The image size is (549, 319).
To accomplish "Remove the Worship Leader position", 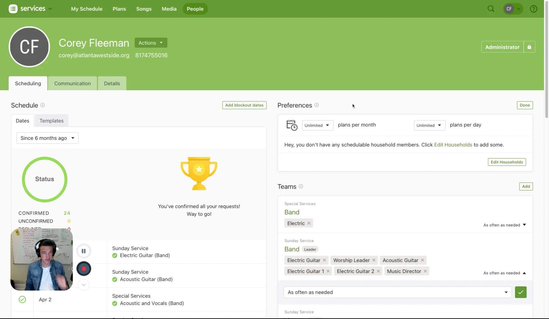I will [x=374, y=260].
